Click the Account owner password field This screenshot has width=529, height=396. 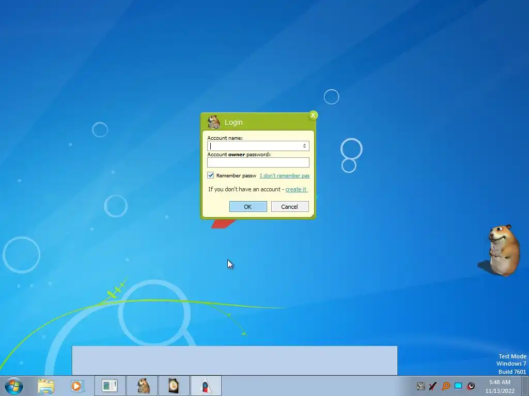point(258,162)
